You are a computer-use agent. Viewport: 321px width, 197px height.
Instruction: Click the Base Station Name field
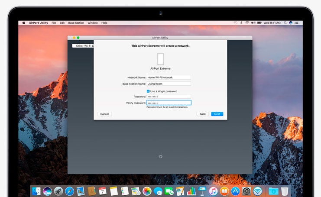(169, 84)
